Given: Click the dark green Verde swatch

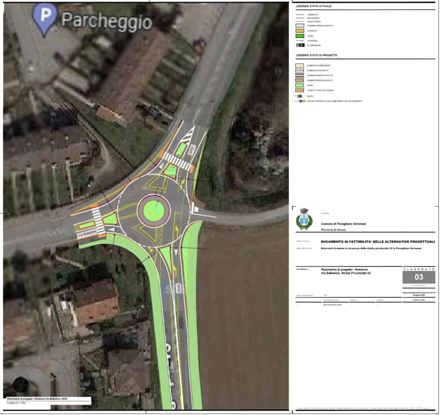Looking at the screenshot, I should [300, 36].
